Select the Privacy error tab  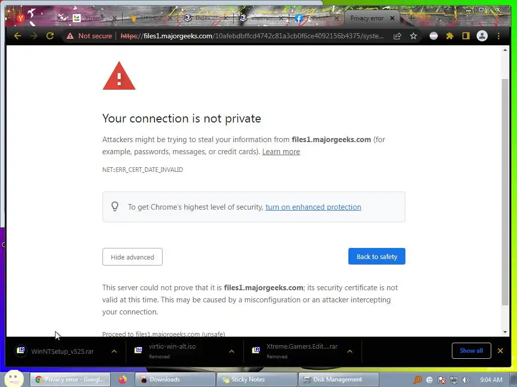pos(367,19)
